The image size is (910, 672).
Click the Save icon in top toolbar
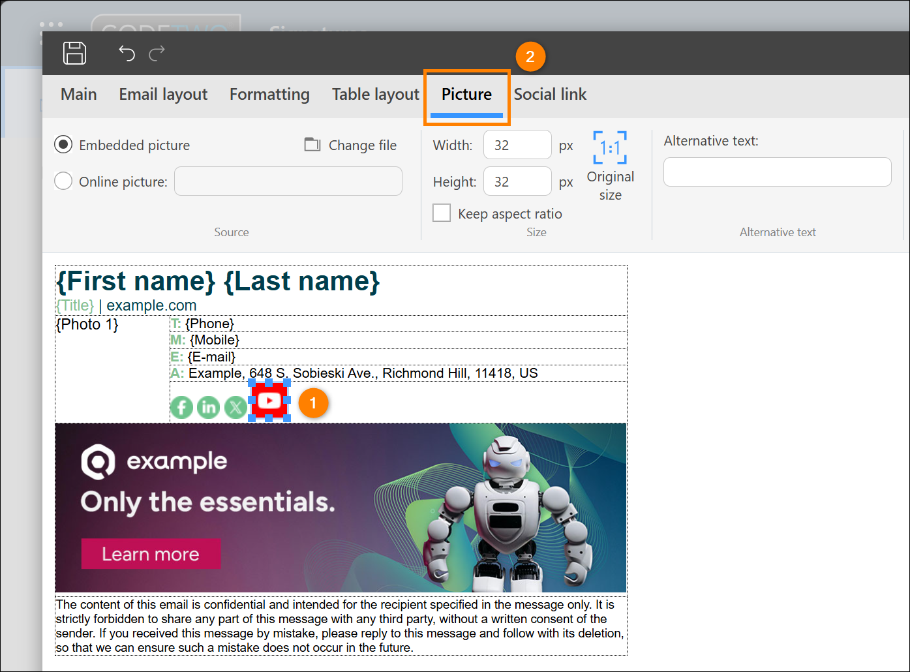[74, 53]
